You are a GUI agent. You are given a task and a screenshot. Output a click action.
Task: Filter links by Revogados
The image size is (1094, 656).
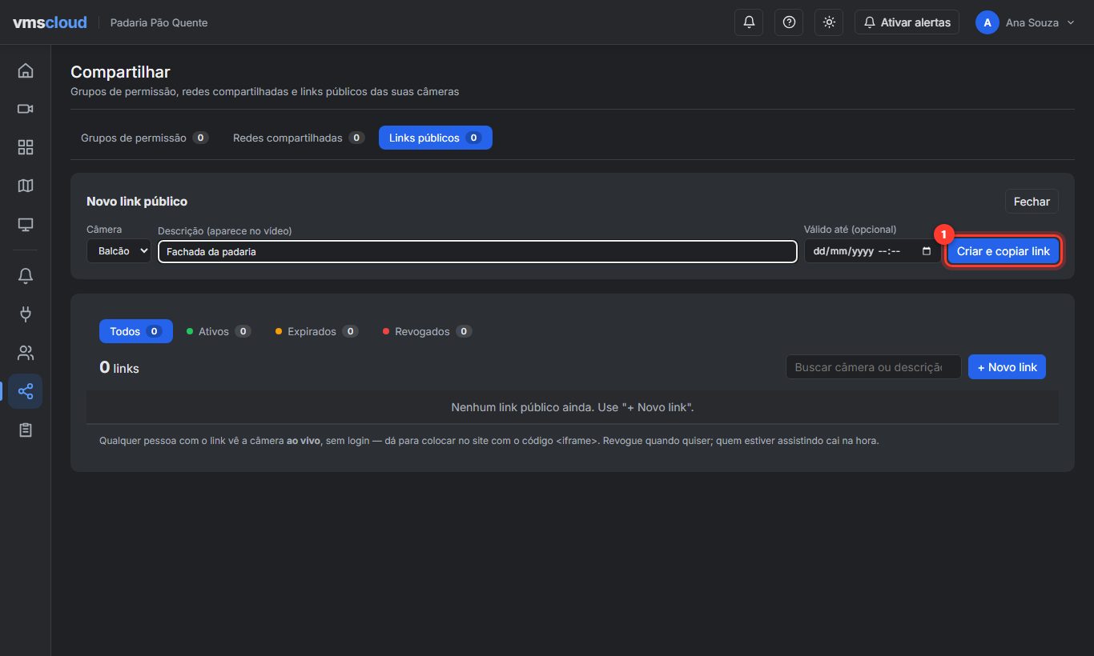pyautogui.click(x=428, y=331)
